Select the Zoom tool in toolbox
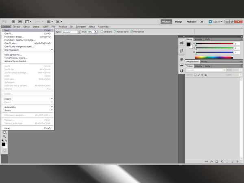This screenshot has height=183, width=244. point(4,137)
